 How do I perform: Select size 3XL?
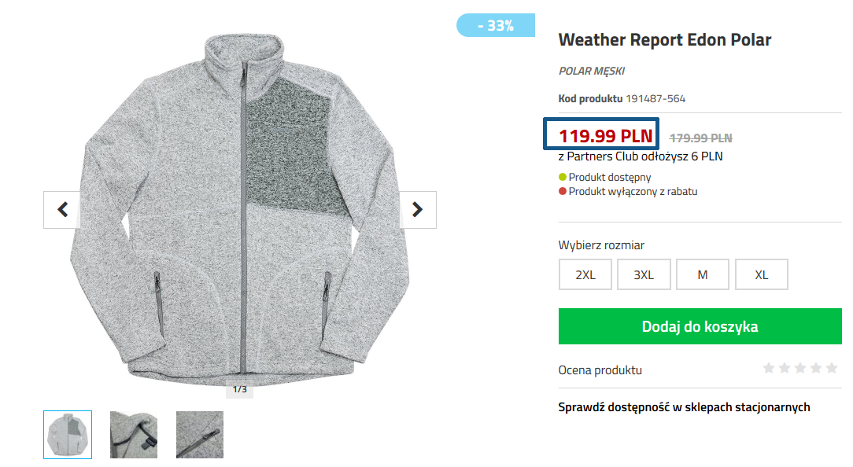pyautogui.click(x=644, y=274)
